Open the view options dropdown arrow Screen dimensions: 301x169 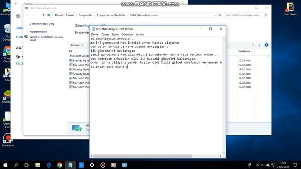click(x=259, y=45)
